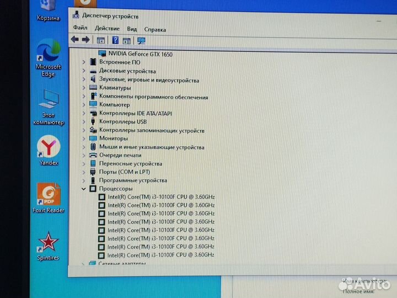Open the Справка menu
The height and width of the screenshot is (298, 397).
click(155, 30)
